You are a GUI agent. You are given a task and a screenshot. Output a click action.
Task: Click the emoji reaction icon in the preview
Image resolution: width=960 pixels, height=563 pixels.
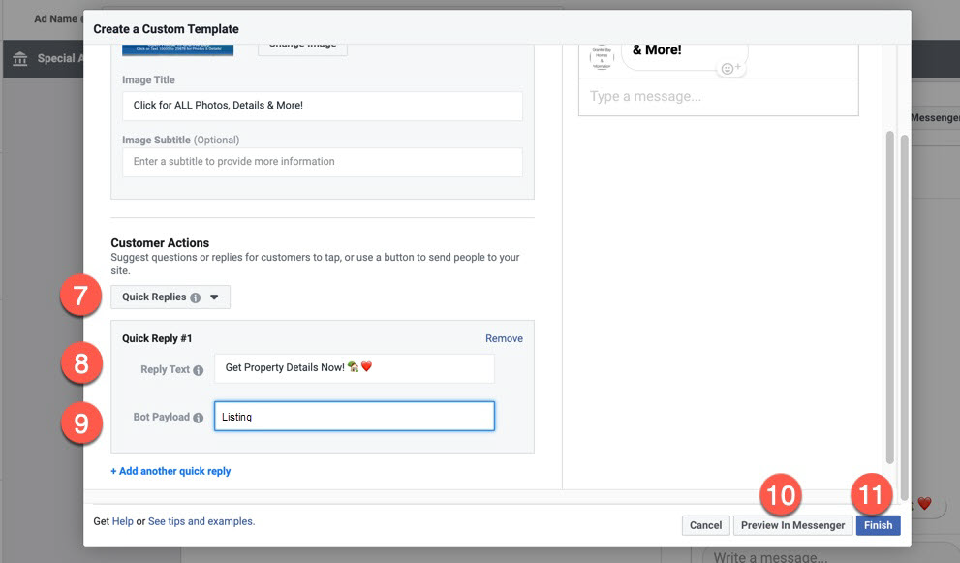pyautogui.click(x=729, y=68)
